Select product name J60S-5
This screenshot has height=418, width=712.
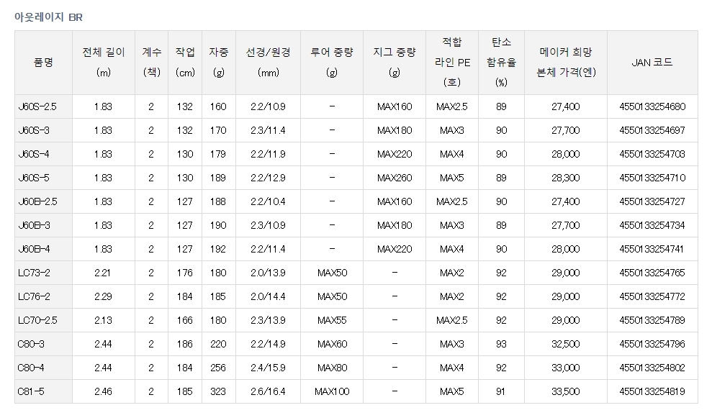tap(34, 178)
